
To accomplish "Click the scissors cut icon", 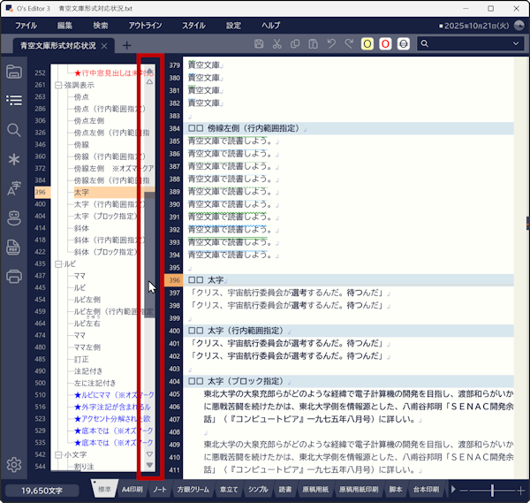I will (277, 44).
